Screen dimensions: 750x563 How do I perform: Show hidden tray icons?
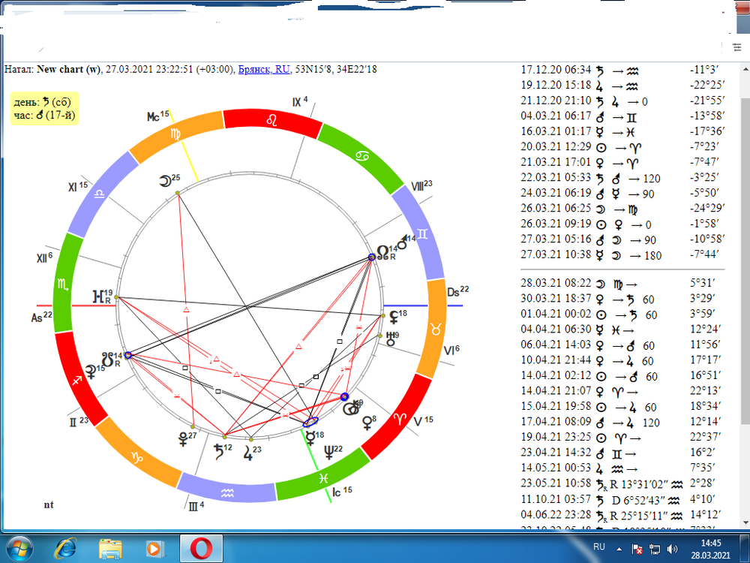(x=619, y=549)
